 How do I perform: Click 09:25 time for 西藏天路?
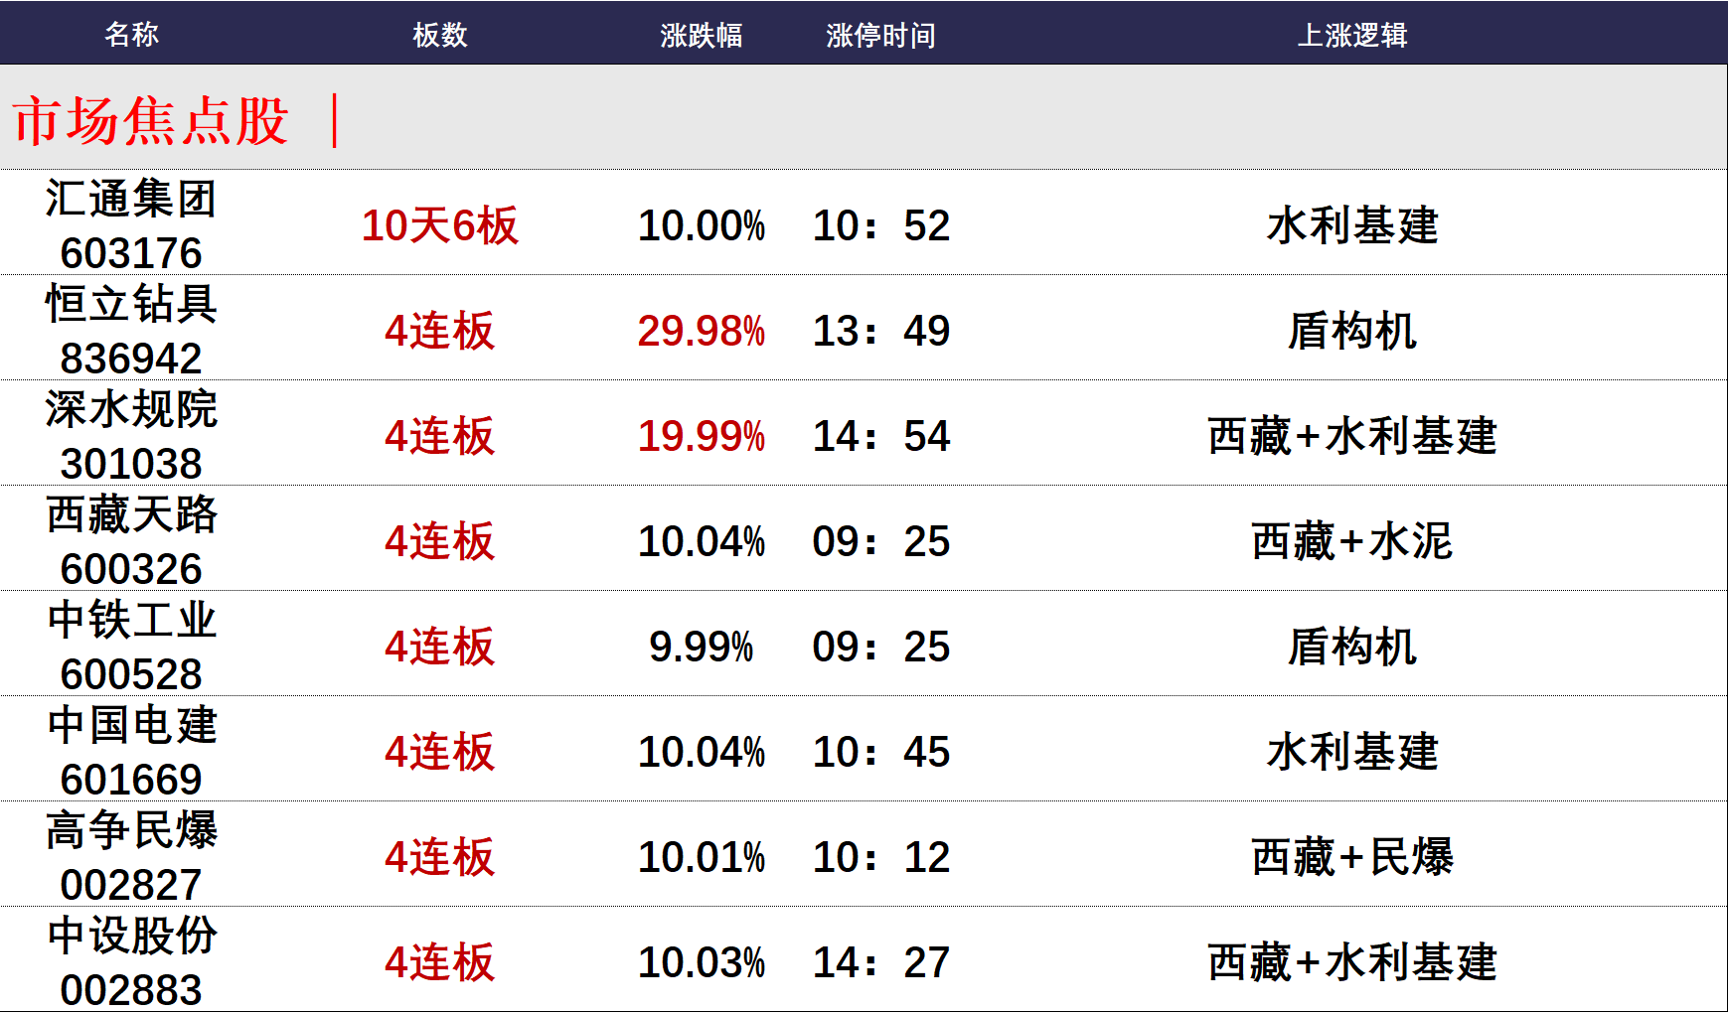[x=881, y=541]
